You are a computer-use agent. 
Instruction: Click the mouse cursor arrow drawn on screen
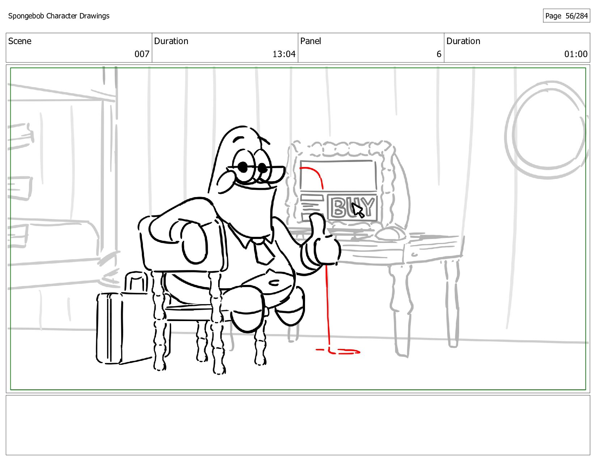point(358,210)
